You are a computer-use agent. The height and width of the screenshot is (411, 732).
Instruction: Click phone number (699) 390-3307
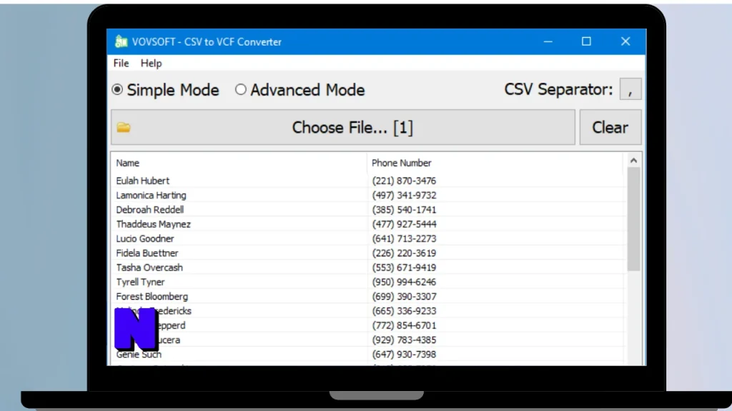point(404,296)
